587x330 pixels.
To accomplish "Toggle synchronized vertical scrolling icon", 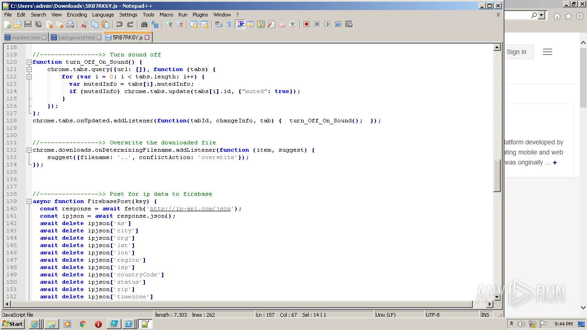I will [194, 24].
